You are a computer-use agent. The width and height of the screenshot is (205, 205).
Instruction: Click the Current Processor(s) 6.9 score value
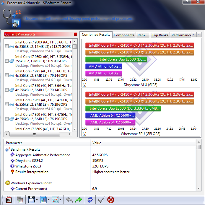(95, 189)
